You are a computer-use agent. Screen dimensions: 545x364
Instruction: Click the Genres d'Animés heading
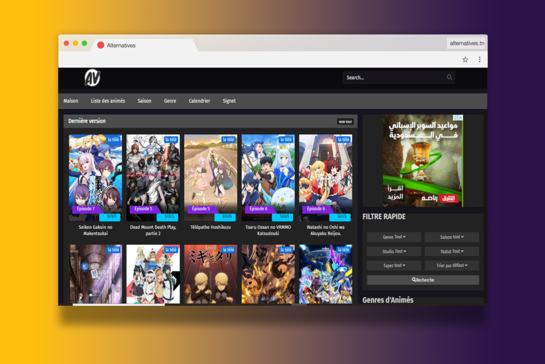[388, 300]
